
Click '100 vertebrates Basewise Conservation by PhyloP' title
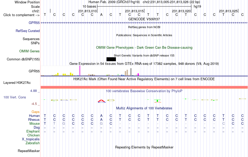pos(144,91)
